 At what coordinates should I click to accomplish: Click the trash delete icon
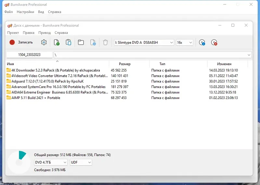pyautogui.click(x=105, y=42)
